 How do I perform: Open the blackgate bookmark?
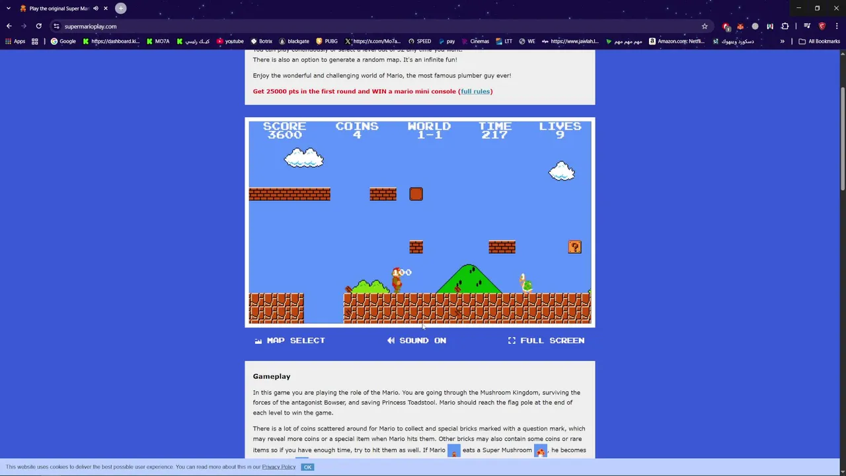tap(294, 41)
